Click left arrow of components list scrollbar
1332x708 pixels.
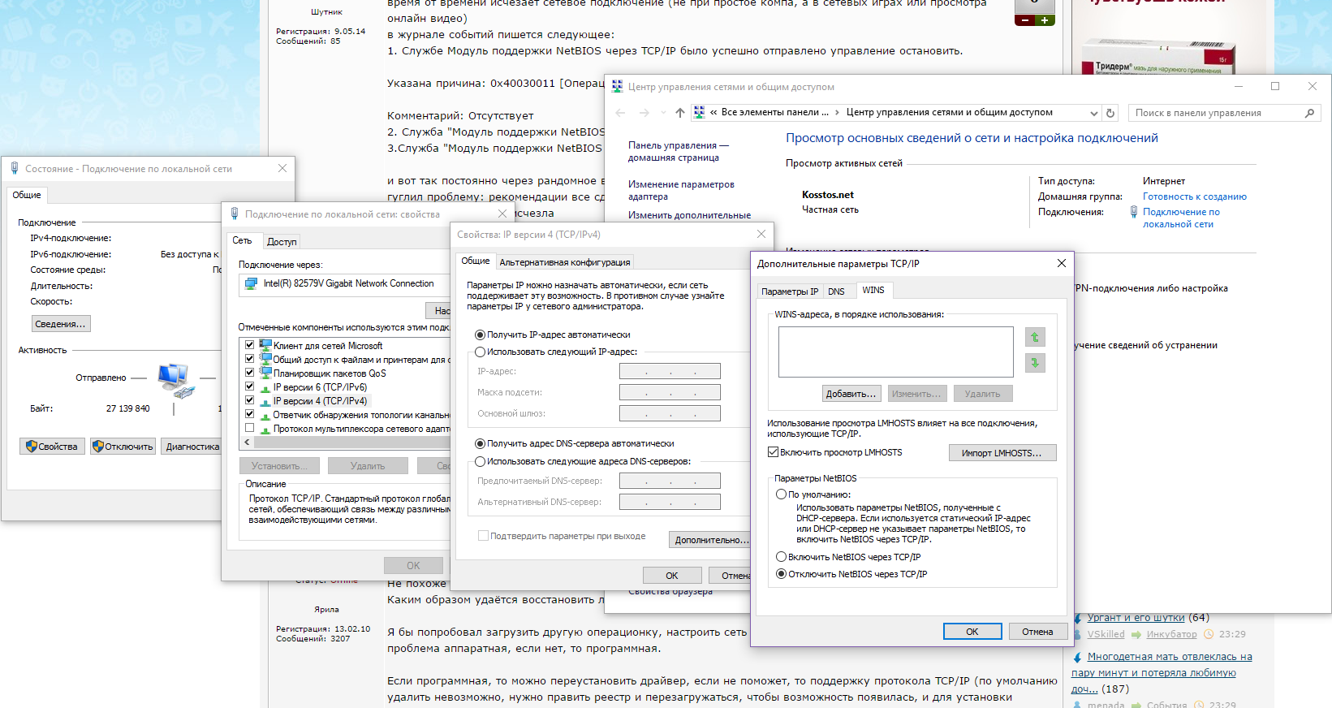[x=248, y=442]
